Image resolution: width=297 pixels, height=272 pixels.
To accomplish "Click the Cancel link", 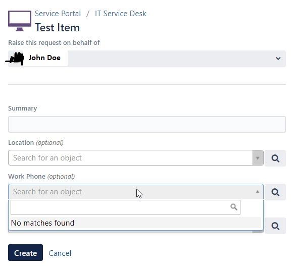I will [x=60, y=253].
